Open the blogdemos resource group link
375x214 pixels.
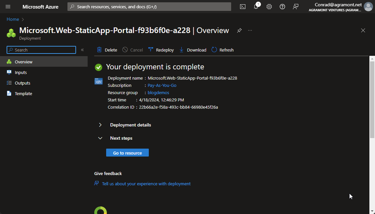tap(158, 93)
